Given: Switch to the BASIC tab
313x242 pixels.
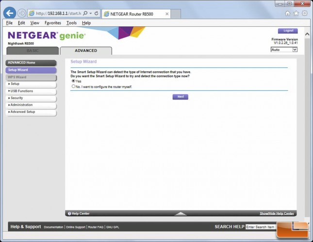Looking at the screenshot, I should 33,50.
